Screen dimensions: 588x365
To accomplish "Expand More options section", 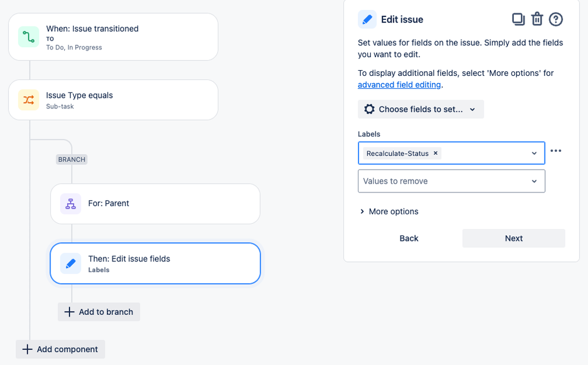I will click(389, 211).
